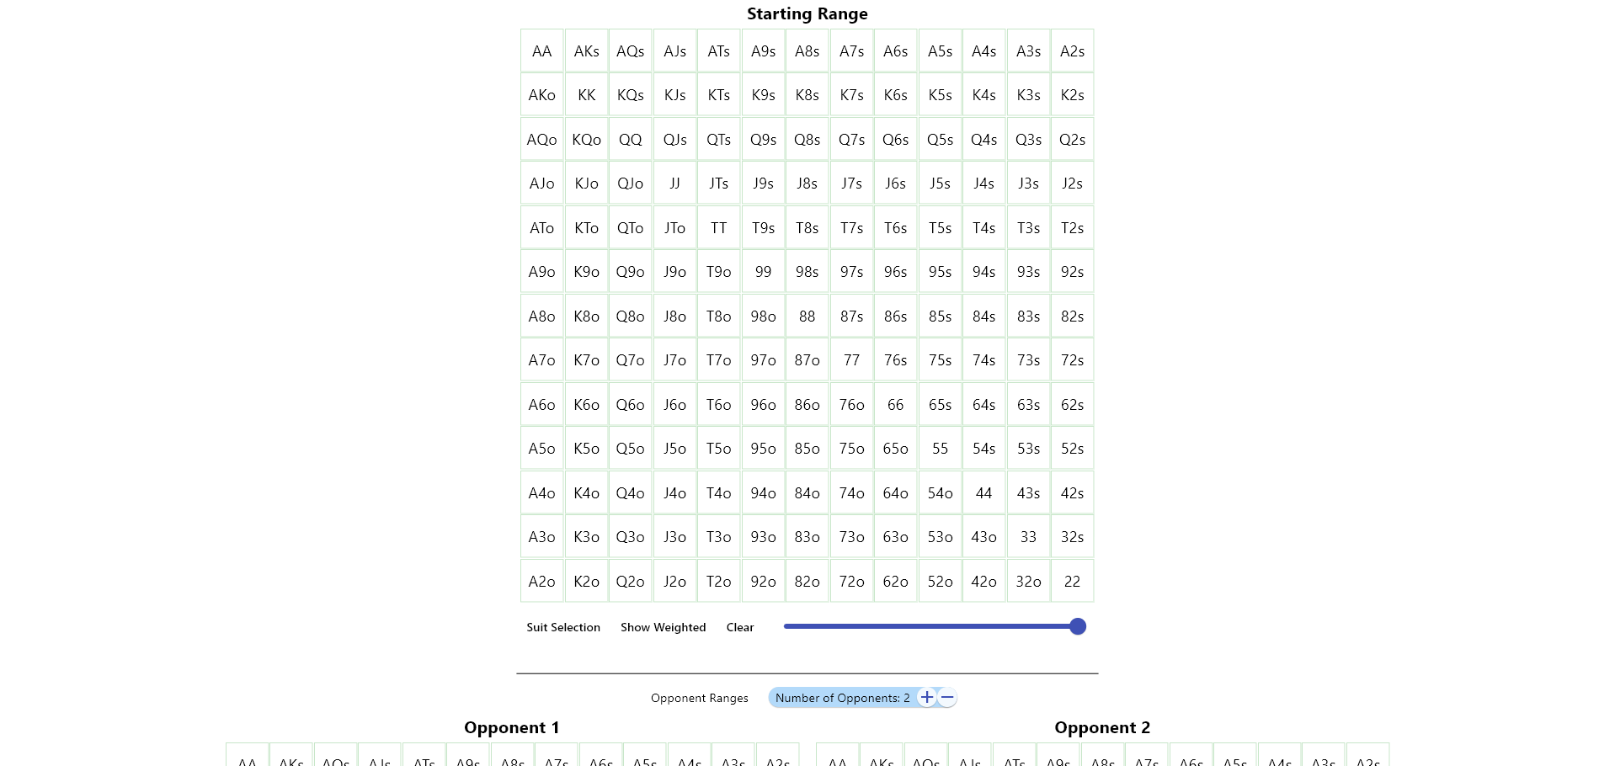Click the plus icon to add opponent

926,697
